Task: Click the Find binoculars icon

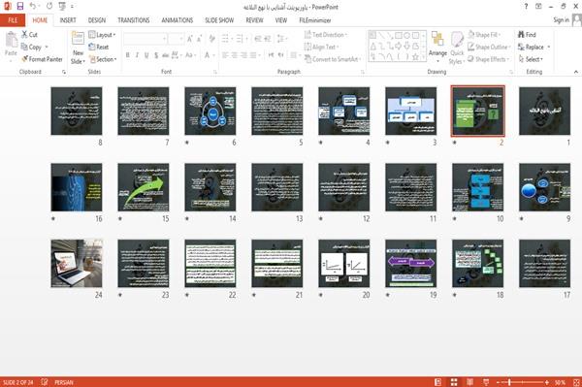Action: 521,35
